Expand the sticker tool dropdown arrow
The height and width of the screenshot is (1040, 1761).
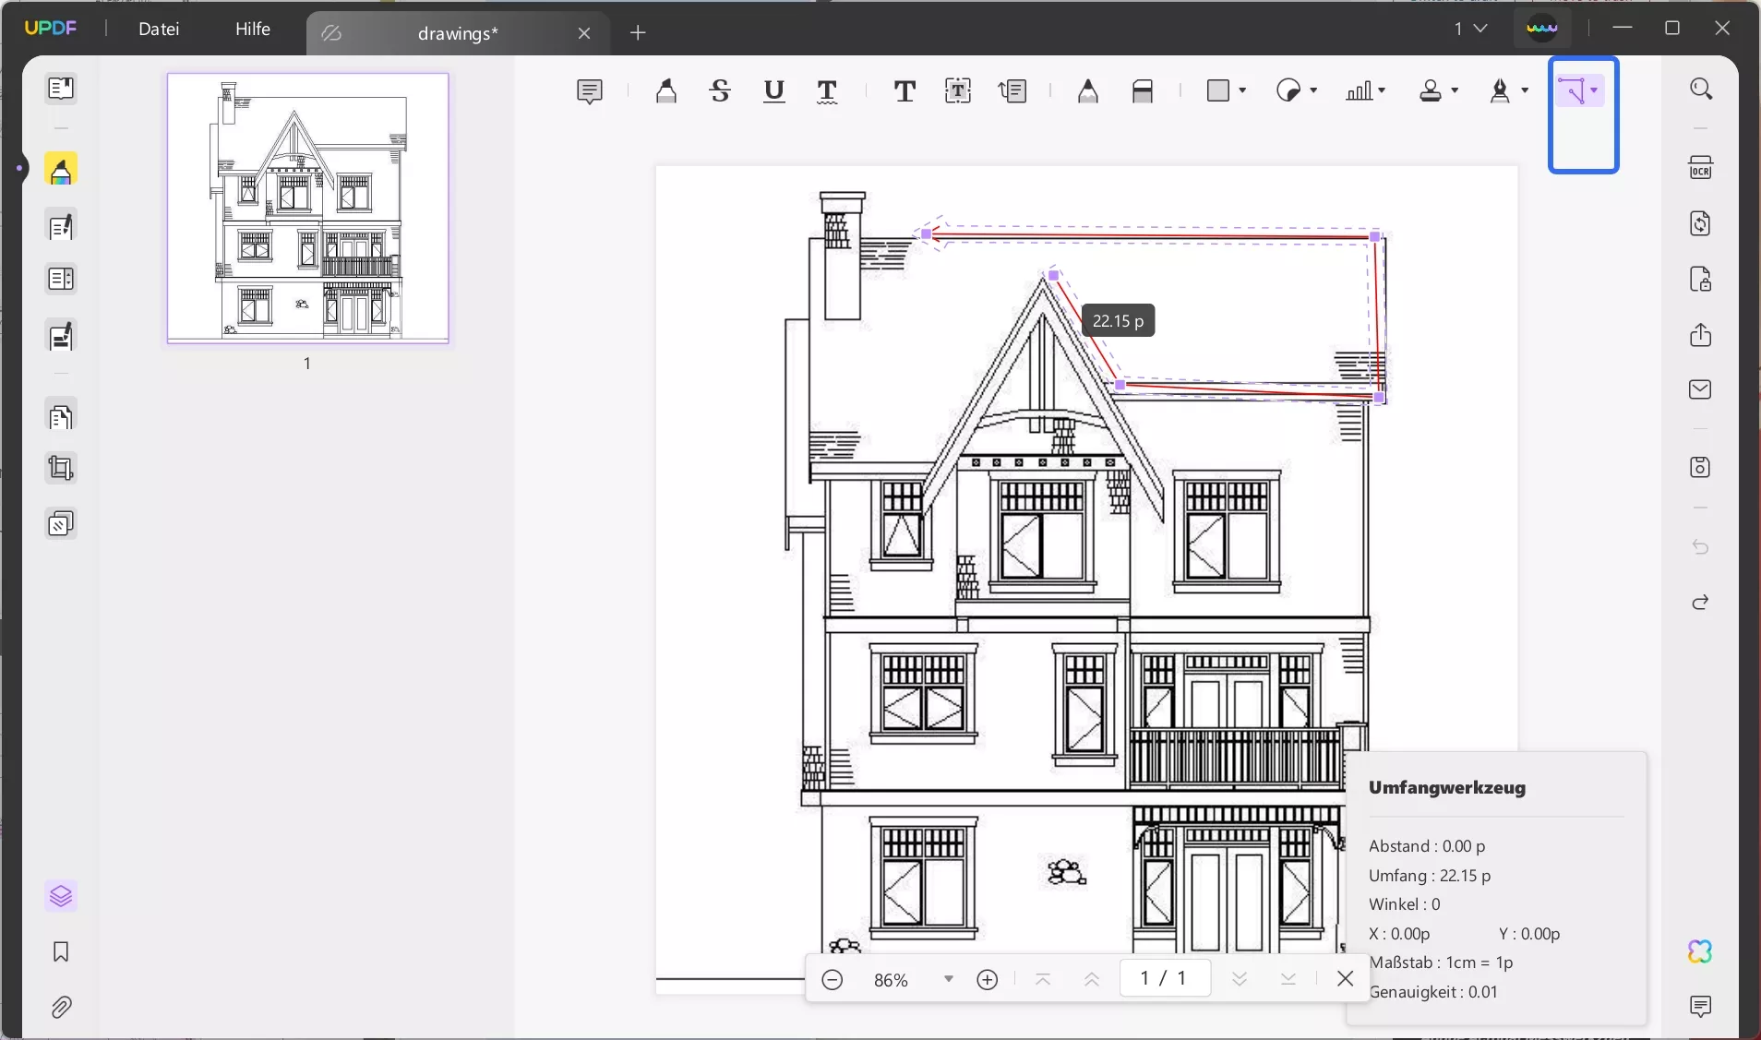pyautogui.click(x=1313, y=90)
